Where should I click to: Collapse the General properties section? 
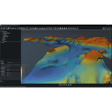[x=1, y=61]
